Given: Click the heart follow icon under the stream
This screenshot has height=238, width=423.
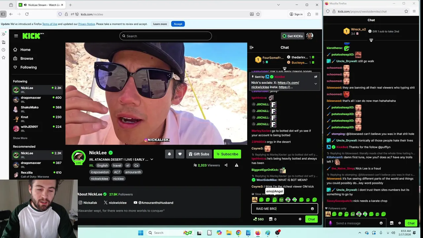Looking at the screenshot, I should [x=180, y=154].
